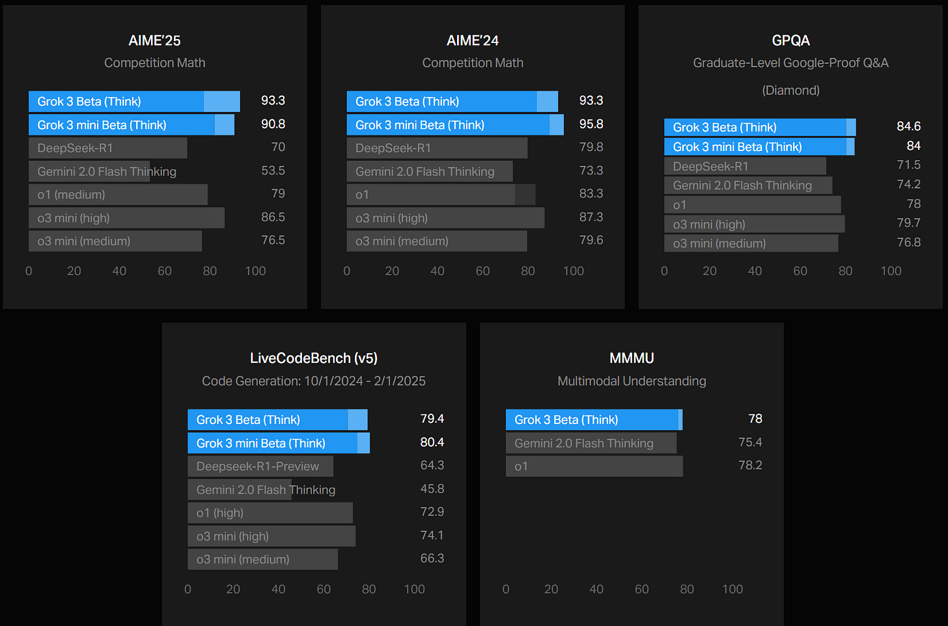Click Grok 3 Beta (Think) bar in AIME'24

[453, 102]
